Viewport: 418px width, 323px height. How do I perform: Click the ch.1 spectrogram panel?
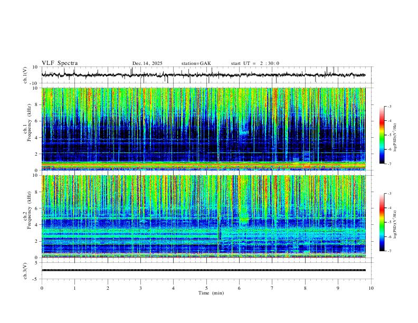pyautogui.click(x=204, y=129)
